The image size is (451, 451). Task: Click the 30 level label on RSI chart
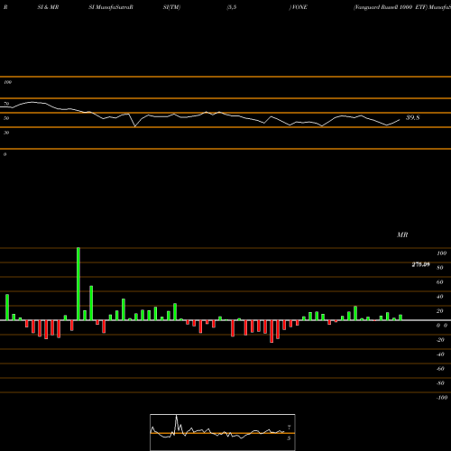[6, 133]
